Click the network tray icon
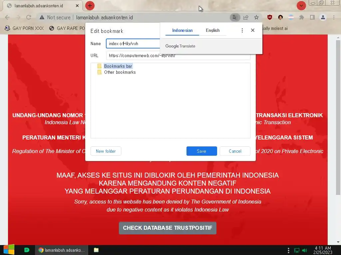Viewport: 341px width, 255px height. (x=297, y=250)
